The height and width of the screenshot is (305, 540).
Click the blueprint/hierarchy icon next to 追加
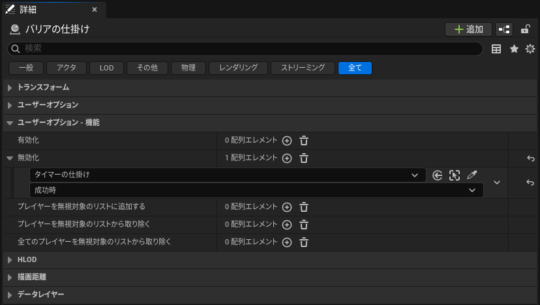point(503,29)
